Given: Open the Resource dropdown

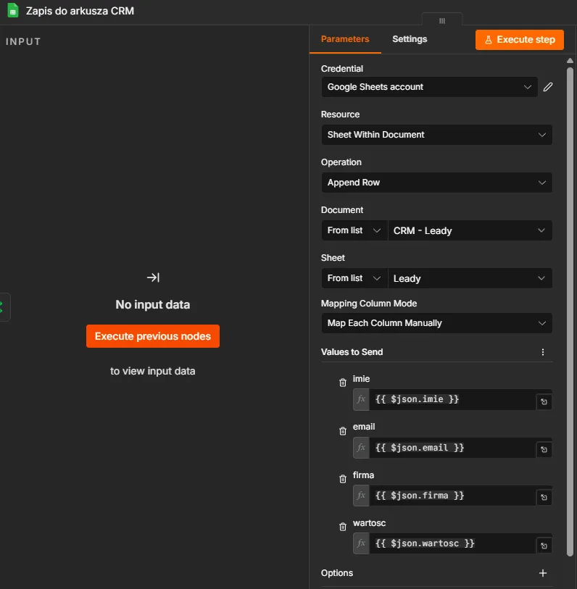Looking at the screenshot, I should (437, 135).
